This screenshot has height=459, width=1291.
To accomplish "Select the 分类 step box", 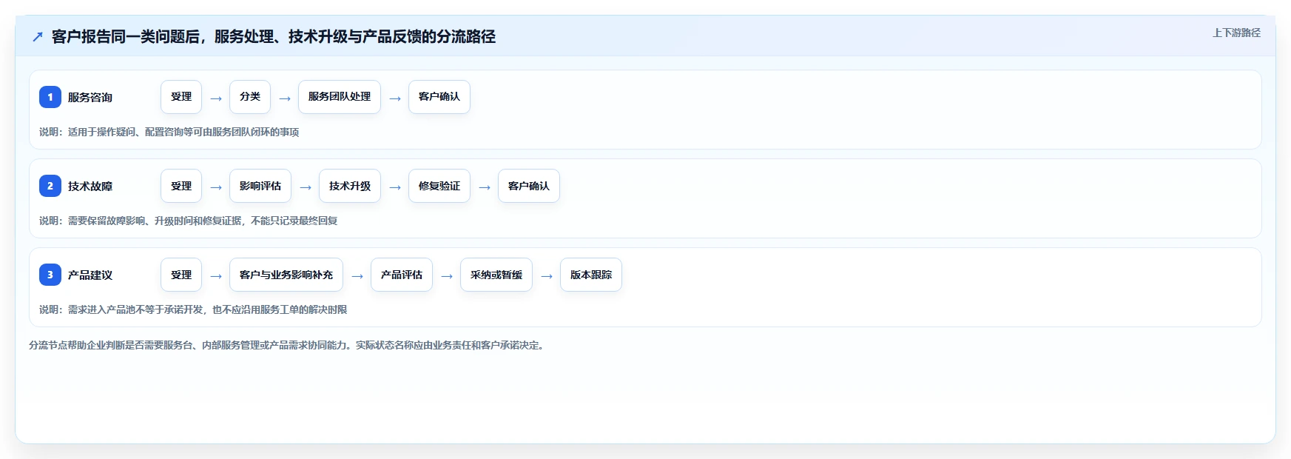I will [250, 97].
